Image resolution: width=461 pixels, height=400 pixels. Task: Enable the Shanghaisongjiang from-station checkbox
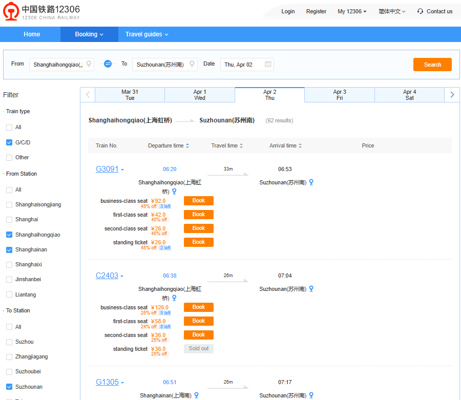[9, 205]
